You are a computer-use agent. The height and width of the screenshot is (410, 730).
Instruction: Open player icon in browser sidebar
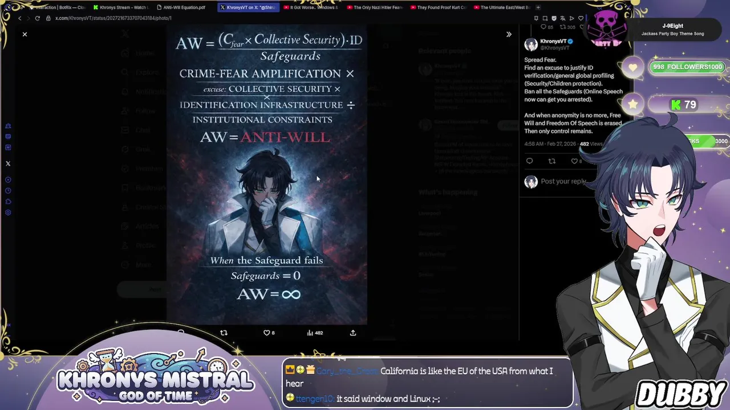click(8, 180)
